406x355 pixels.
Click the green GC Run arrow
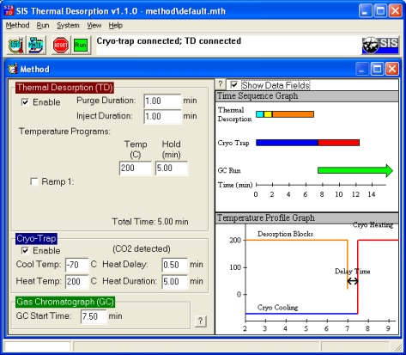click(355, 170)
